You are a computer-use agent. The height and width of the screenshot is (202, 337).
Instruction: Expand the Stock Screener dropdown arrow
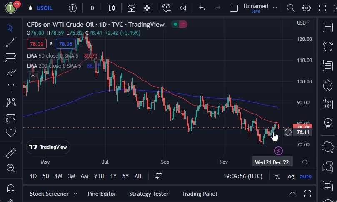tap(75, 194)
